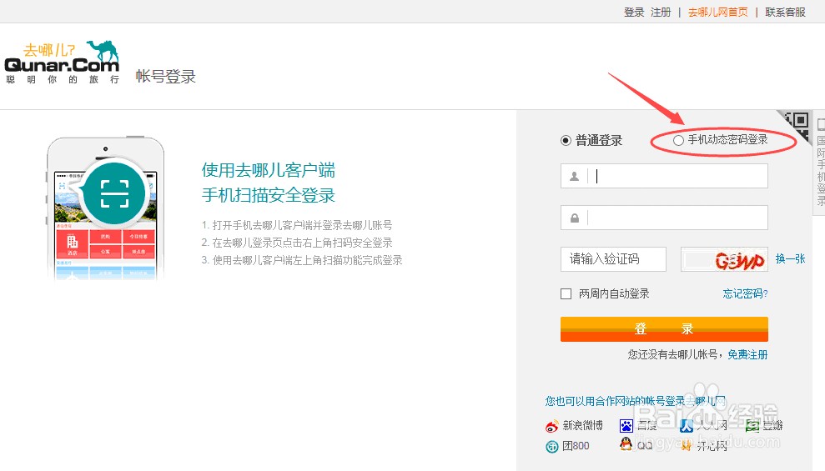825x471 pixels.
Task: Click instruction step 3 about 扫描功能
Action: point(302,260)
